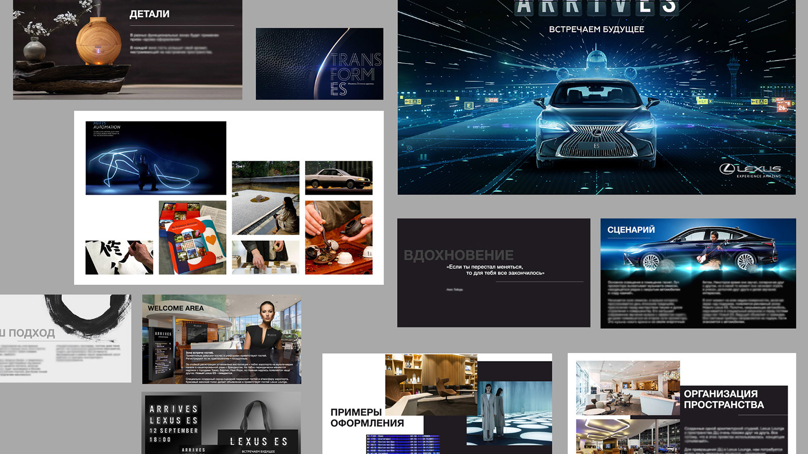Viewport: 808px width, 454px height.
Task: Open the WELCOME AREA slide
Action: [x=222, y=339]
